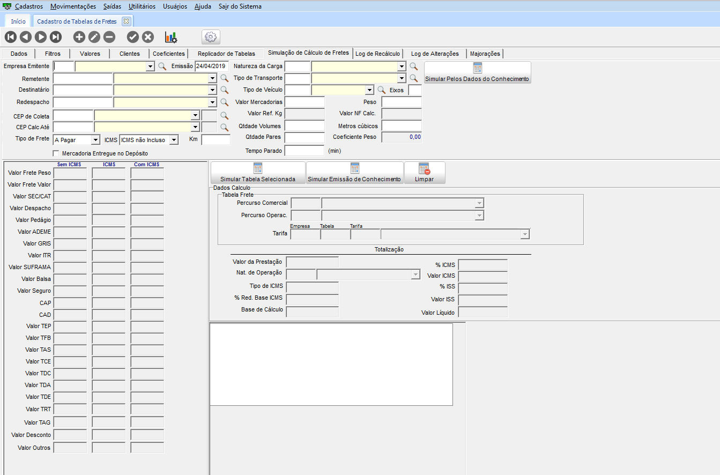This screenshot has width=720, height=475.
Task: Cancel changes with the X icon
Action: coord(148,37)
